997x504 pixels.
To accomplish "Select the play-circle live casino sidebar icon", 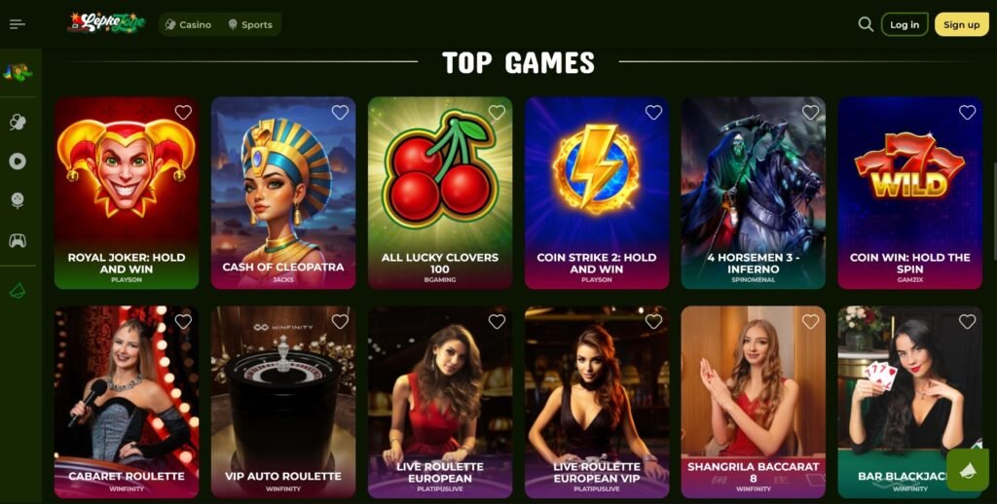I will coord(18,162).
